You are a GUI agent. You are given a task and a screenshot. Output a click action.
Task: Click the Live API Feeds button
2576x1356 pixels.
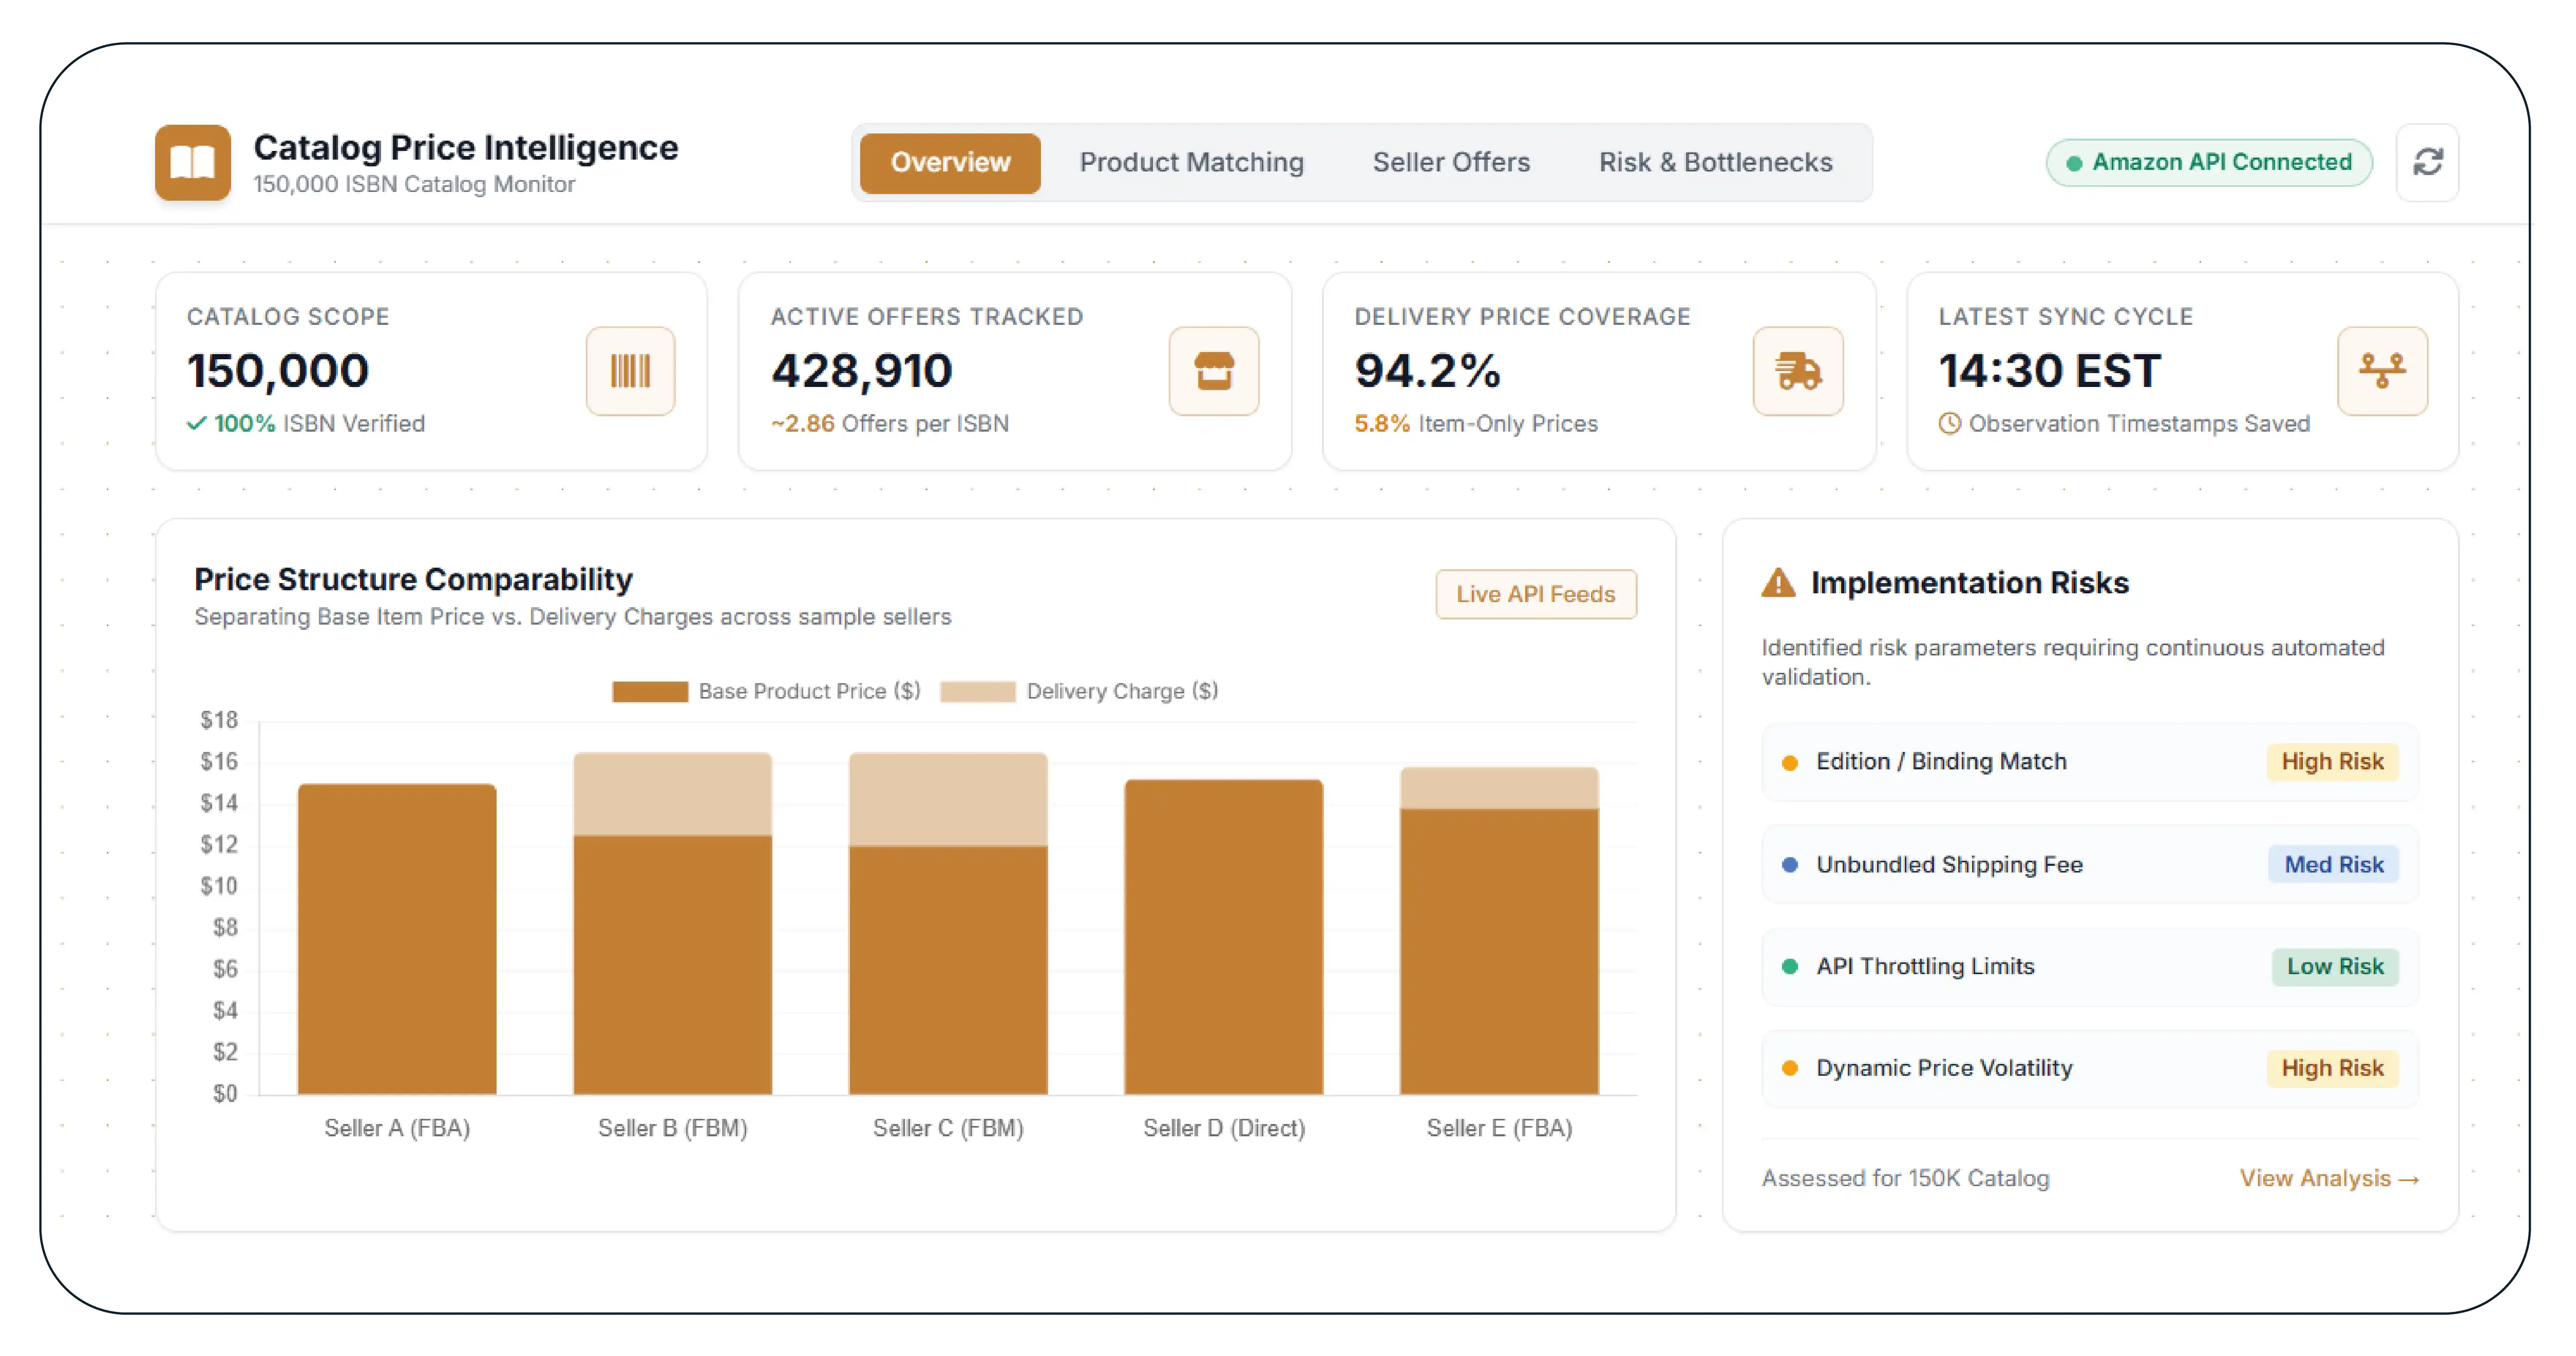point(1535,594)
